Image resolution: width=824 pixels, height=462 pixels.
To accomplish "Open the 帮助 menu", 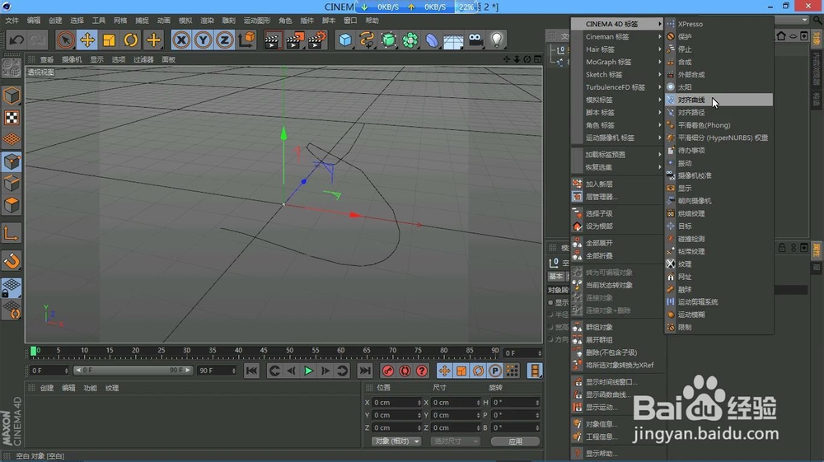I will coord(372,21).
